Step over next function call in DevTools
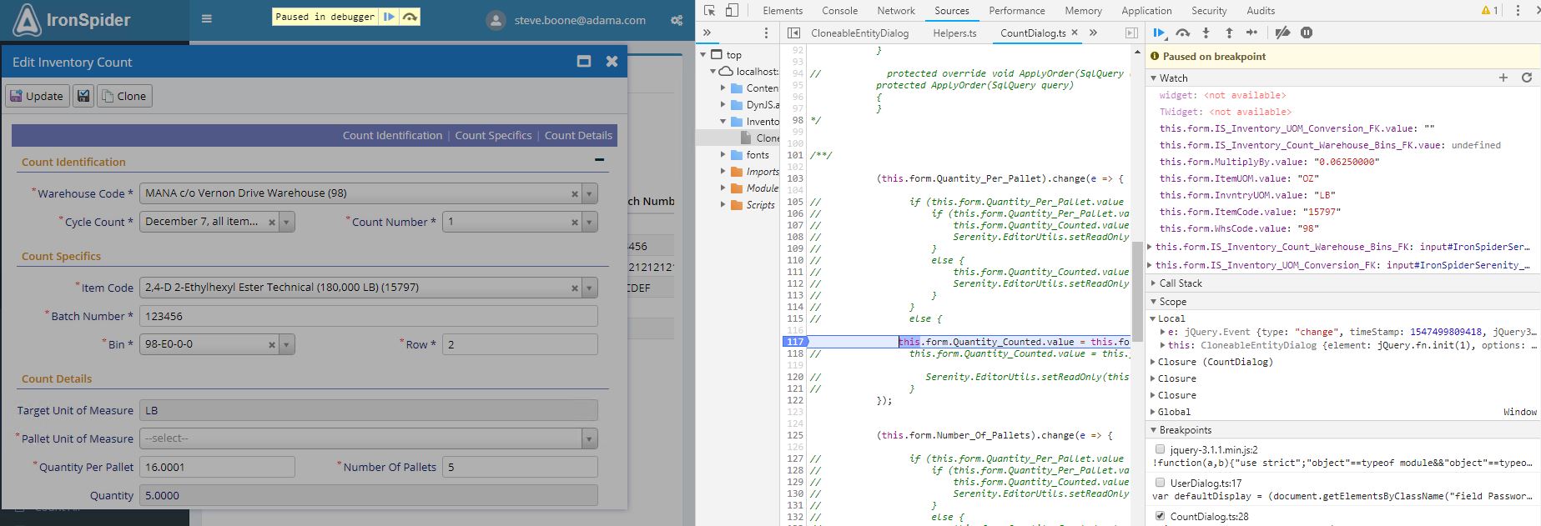1541x526 pixels. [x=1182, y=33]
